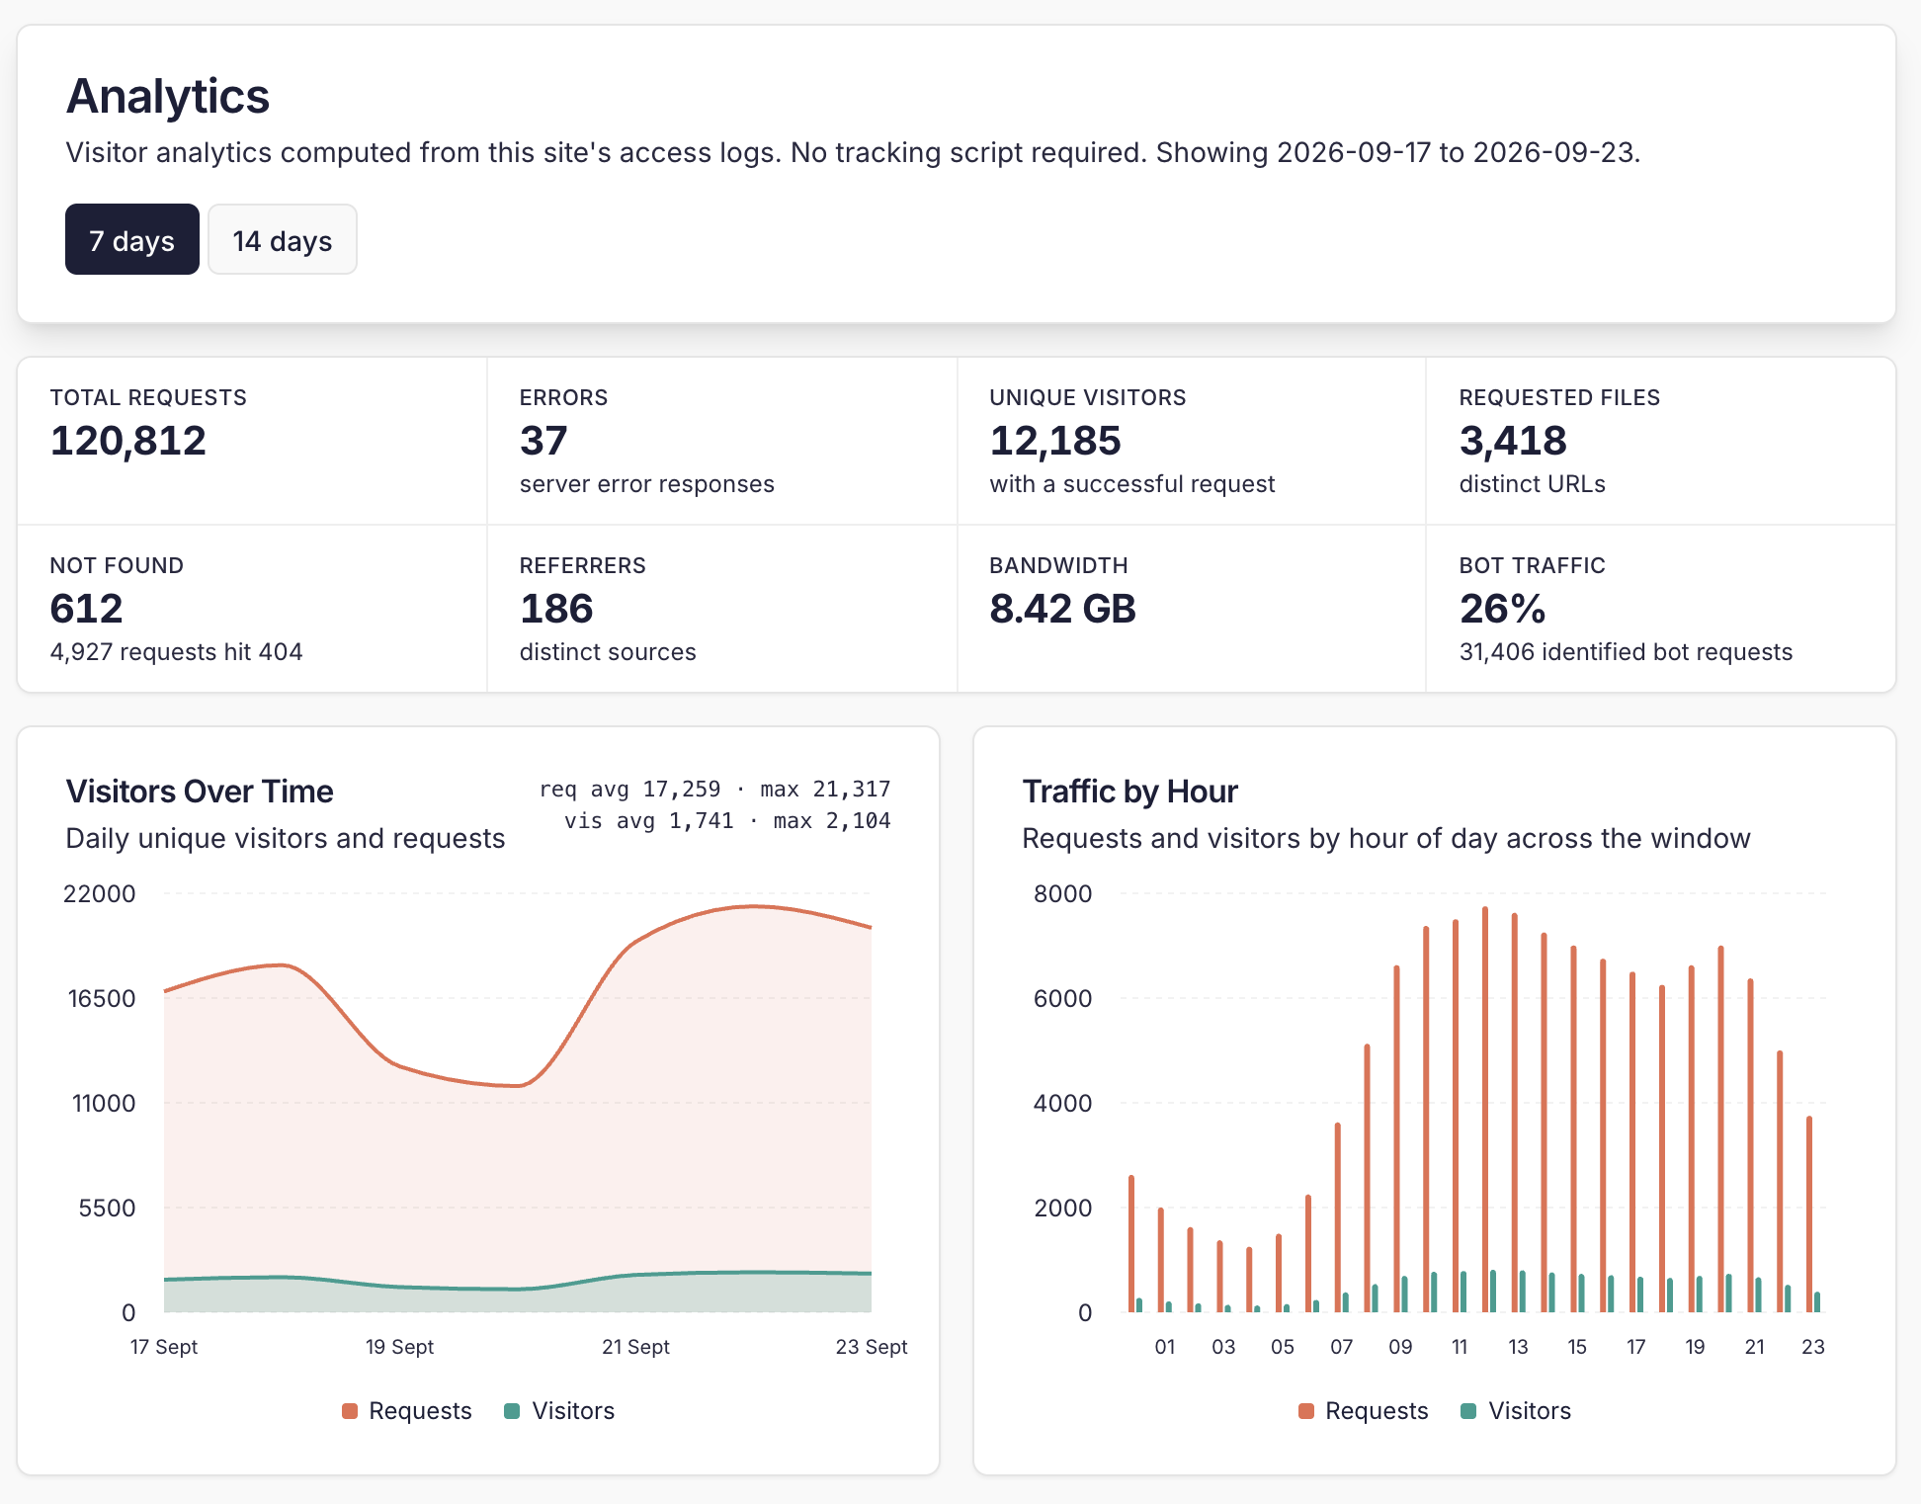Click 'req avg 17,259 · max 21,317' stats
The height and width of the screenshot is (1504, 1921).
pos(714,789)
